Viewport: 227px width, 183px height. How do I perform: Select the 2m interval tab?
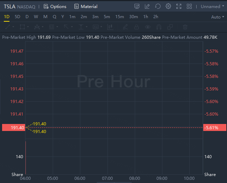84,17
